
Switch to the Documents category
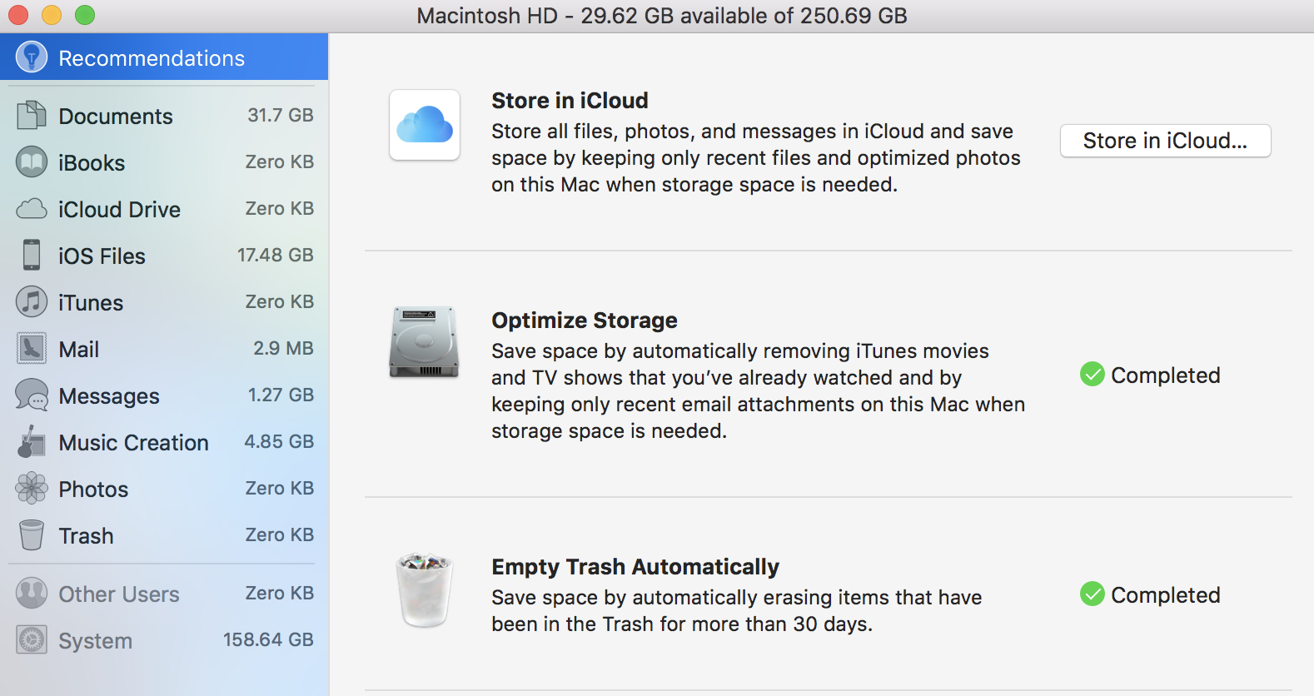[164, 116]
